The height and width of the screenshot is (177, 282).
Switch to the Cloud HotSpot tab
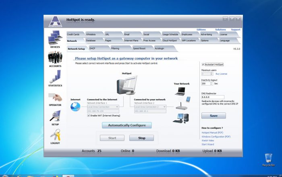(170, 41)
